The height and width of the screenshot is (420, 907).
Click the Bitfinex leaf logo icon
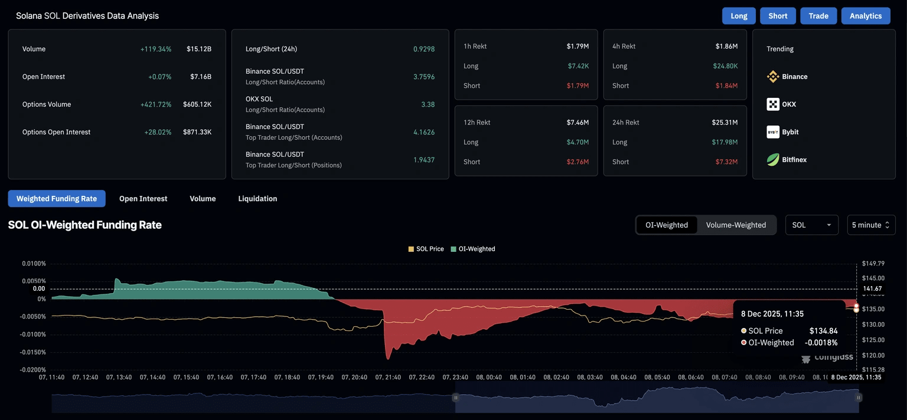click(x=773, y=160)
